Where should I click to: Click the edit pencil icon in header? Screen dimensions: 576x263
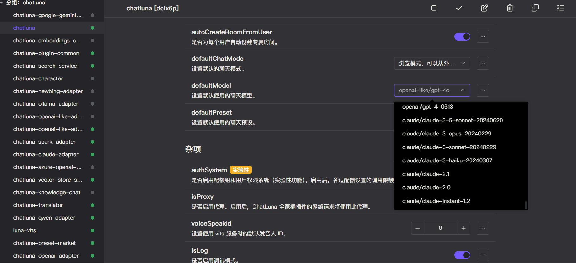point(484,8)
